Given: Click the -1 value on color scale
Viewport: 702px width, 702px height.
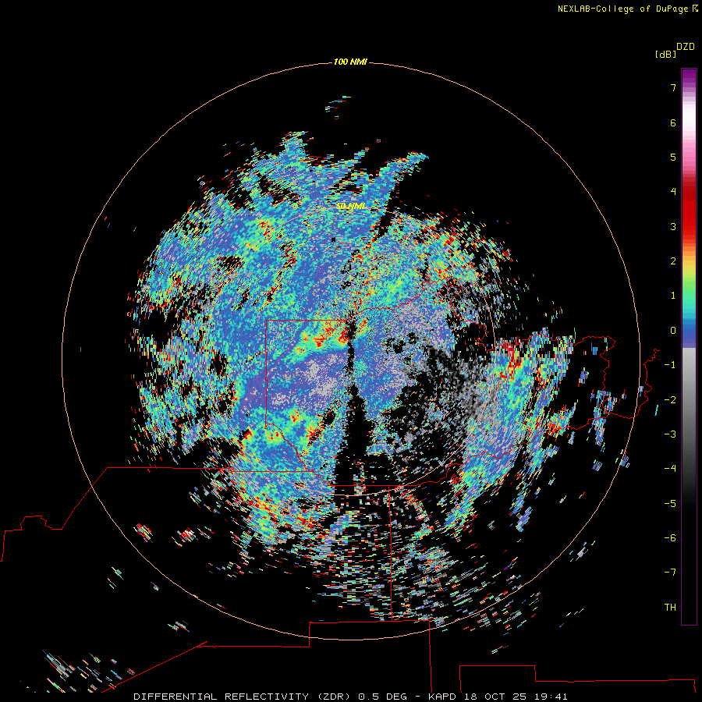Looking at the screenshot, I should tap(670, 365).
